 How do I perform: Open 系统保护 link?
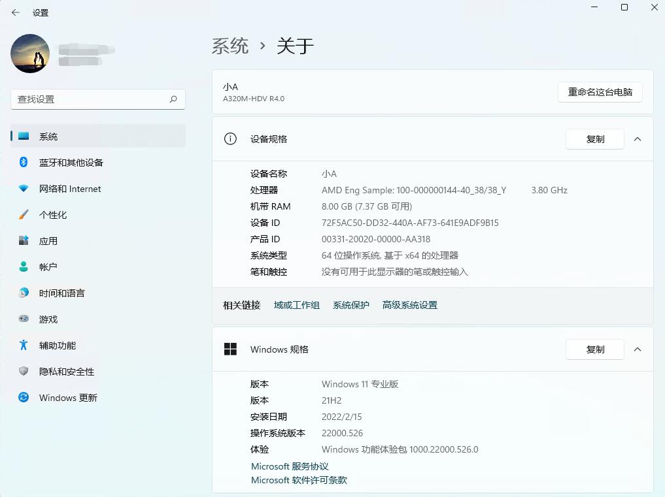(350, 305)
